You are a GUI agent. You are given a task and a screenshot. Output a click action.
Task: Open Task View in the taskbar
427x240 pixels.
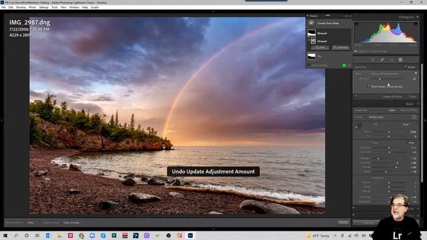(37, 235)
